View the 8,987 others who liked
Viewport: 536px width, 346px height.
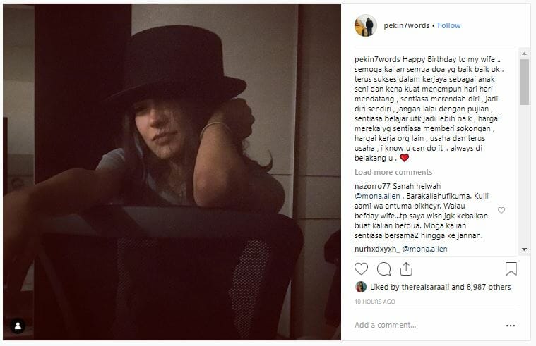487,287
